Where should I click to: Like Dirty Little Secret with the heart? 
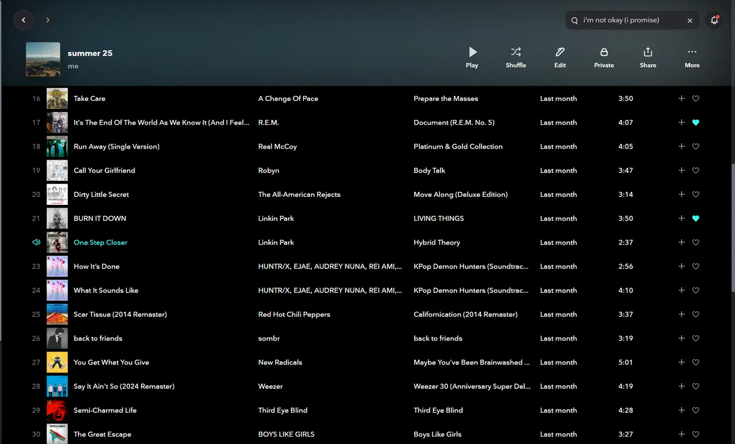tap(696, 194)
